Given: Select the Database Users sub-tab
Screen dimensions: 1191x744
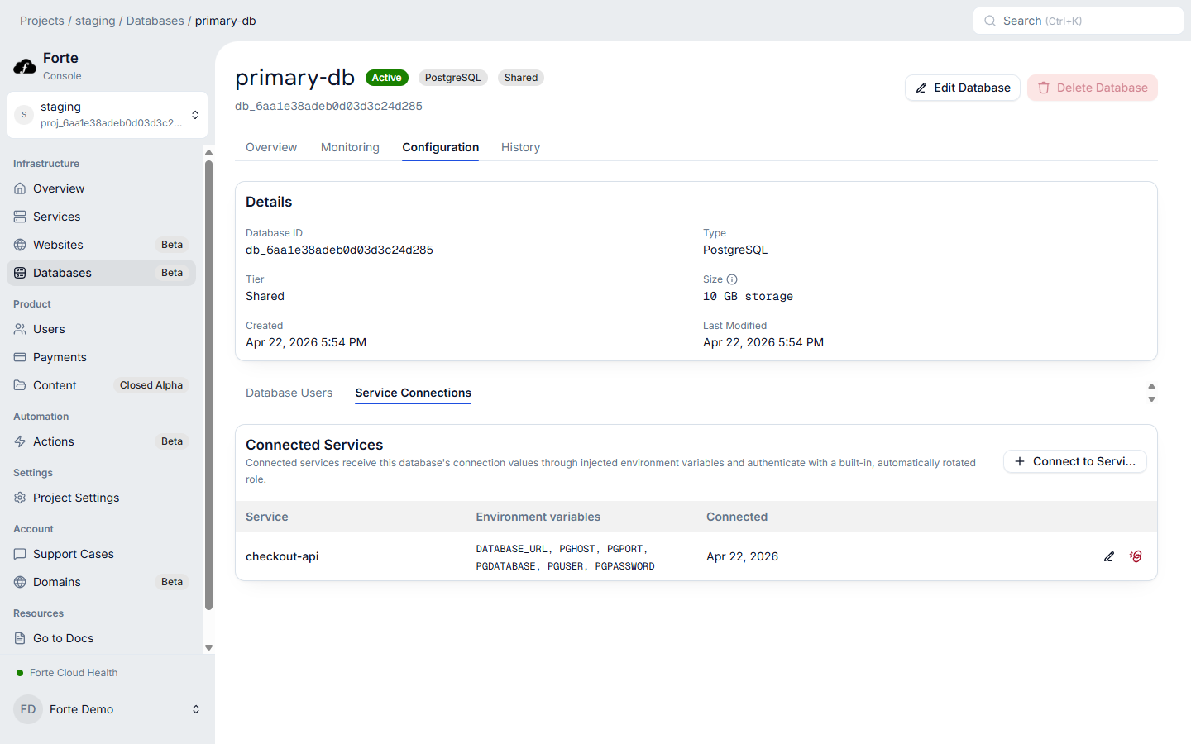Looking at the screenshot, I should (289, 393).
